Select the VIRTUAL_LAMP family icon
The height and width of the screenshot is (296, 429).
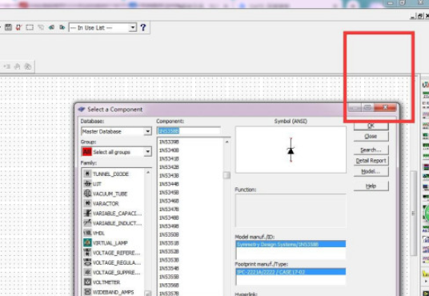coord(87,242)
